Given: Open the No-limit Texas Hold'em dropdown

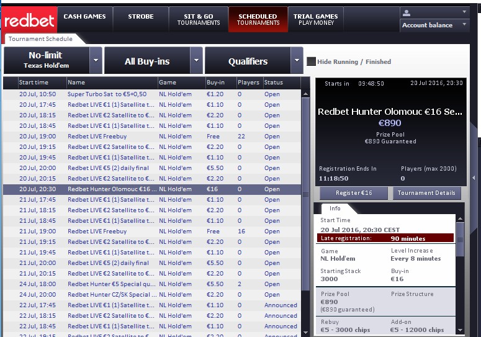Looking at the screenshot, I should click(x=53, y=60).
